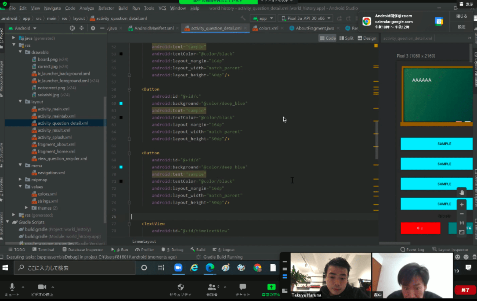
Task: Select the pan hand tool in preview
Action: (x=462, y=193)
